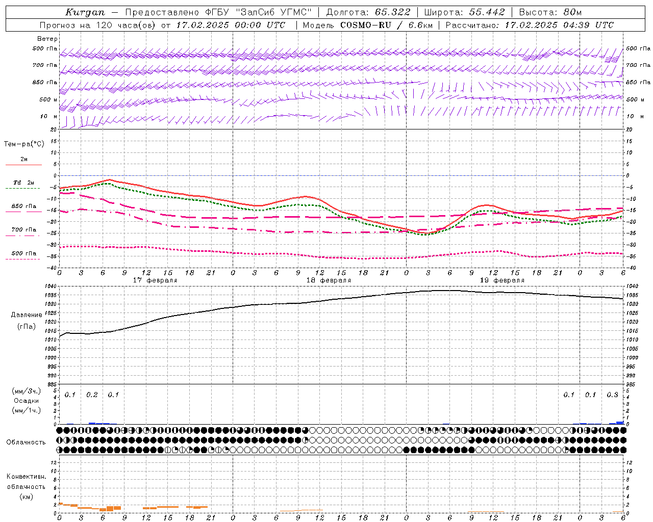Click the Рассчитано: 17.02.2025 04:39 UTC text

click(530, 25)
